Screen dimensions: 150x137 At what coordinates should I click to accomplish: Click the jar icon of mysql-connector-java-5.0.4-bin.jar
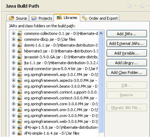pos(20,69)
